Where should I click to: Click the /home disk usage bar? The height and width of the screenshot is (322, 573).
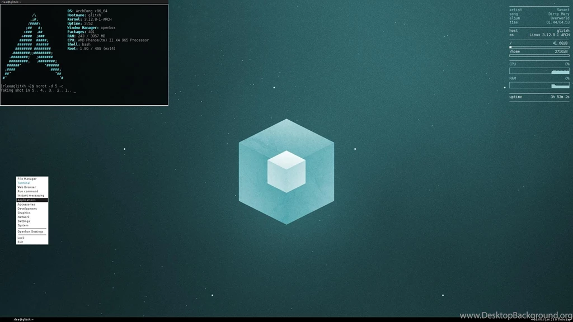click(539, 54)
